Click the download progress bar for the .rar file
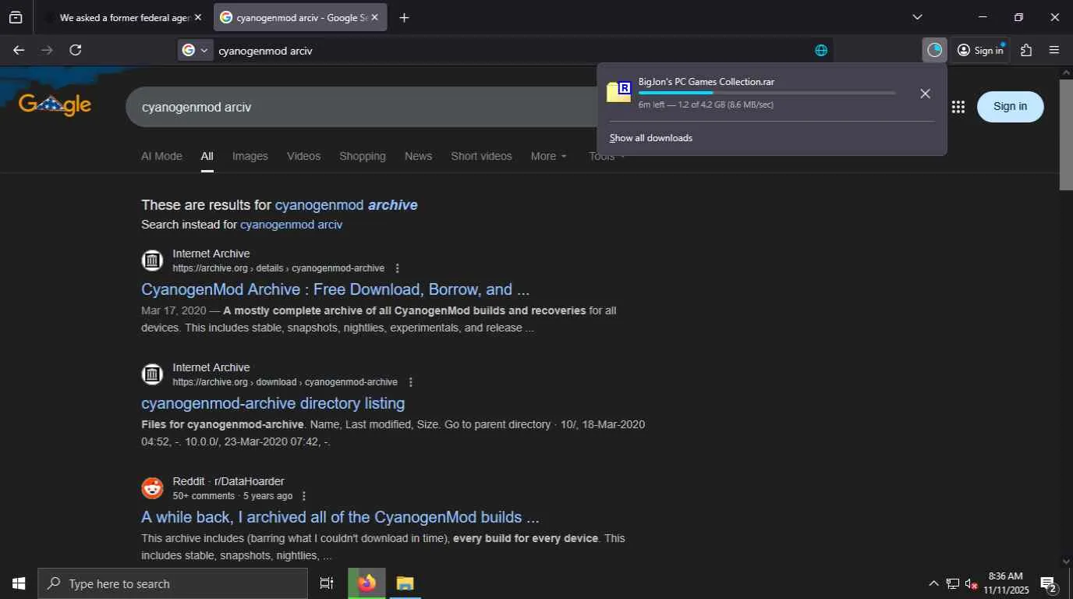 (x=767, y=93)
